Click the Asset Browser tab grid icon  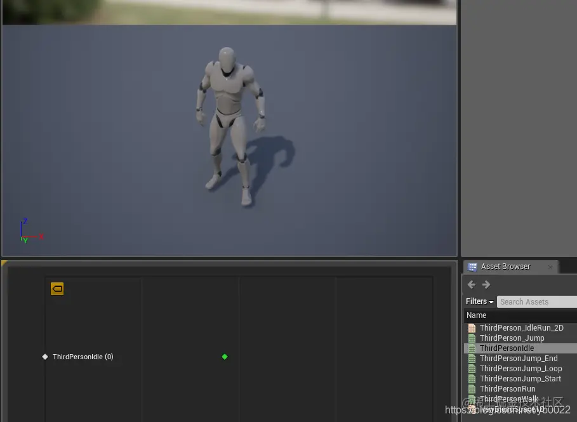(472, 267)
